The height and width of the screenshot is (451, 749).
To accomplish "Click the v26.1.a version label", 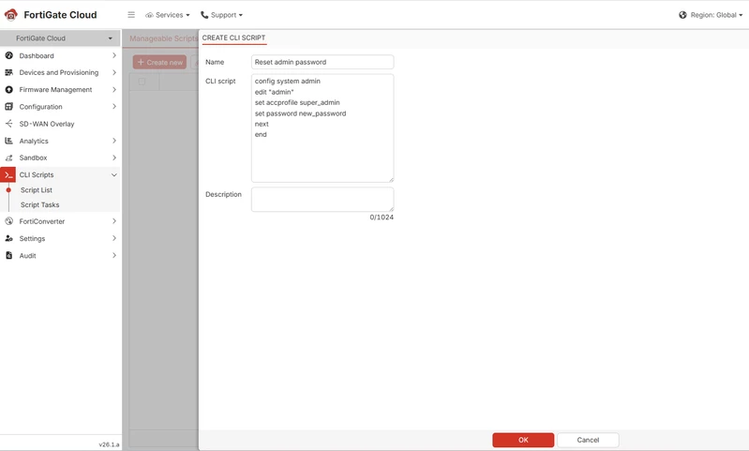I will tap(109, 444).
